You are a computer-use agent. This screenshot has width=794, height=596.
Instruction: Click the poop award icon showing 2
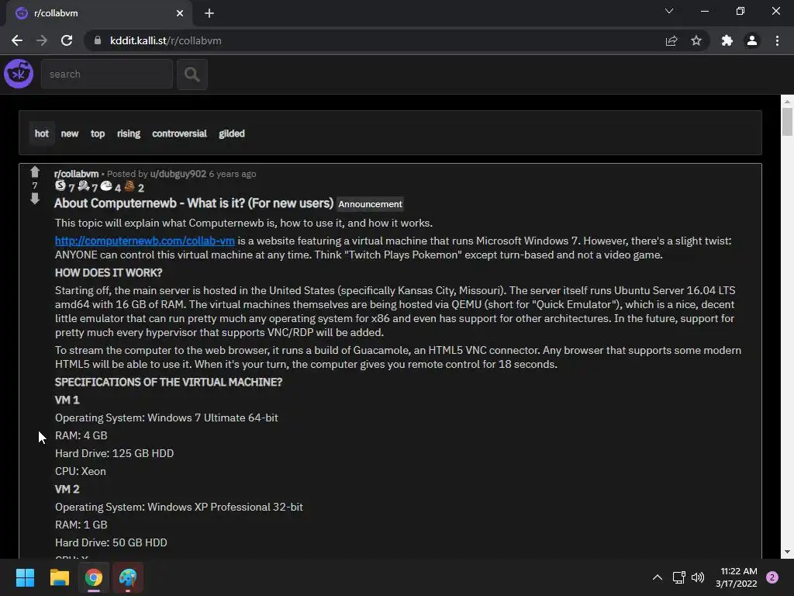129,186
